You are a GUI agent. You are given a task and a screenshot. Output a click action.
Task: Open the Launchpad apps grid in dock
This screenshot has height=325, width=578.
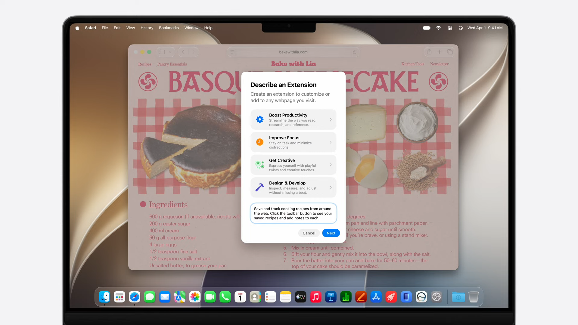(120, 297)
